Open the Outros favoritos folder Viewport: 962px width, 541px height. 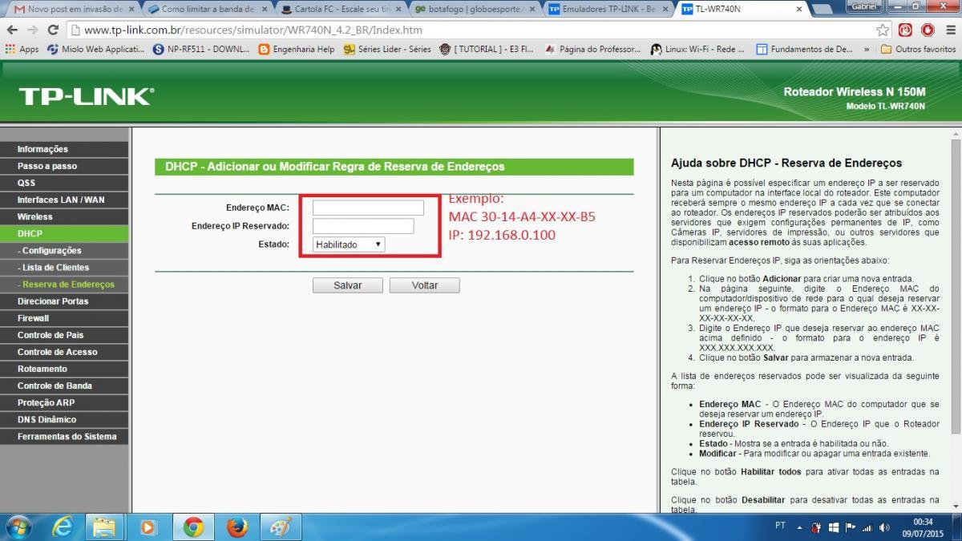point(918,49)
